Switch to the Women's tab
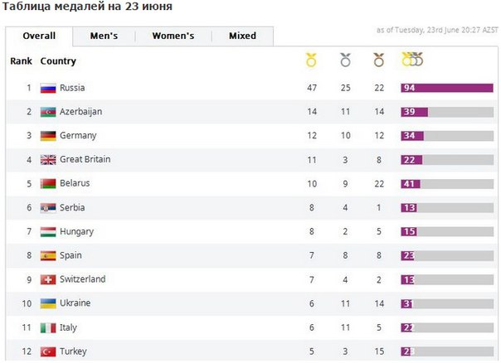 tap(173, 36)
